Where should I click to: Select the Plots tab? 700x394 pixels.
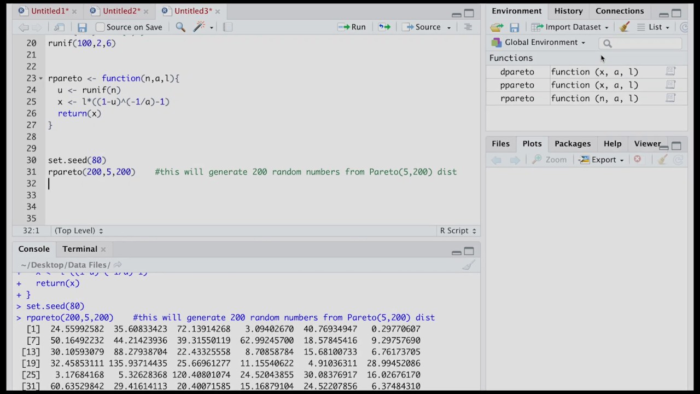pyautogui.click(x=532, y=144)
